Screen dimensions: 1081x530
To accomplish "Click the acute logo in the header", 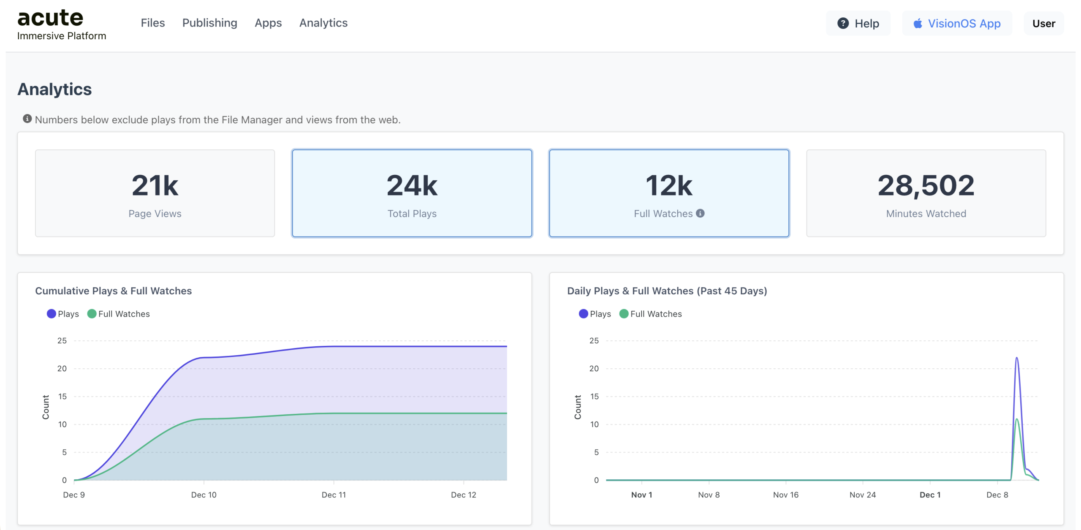I will click(x=50, y=18).
